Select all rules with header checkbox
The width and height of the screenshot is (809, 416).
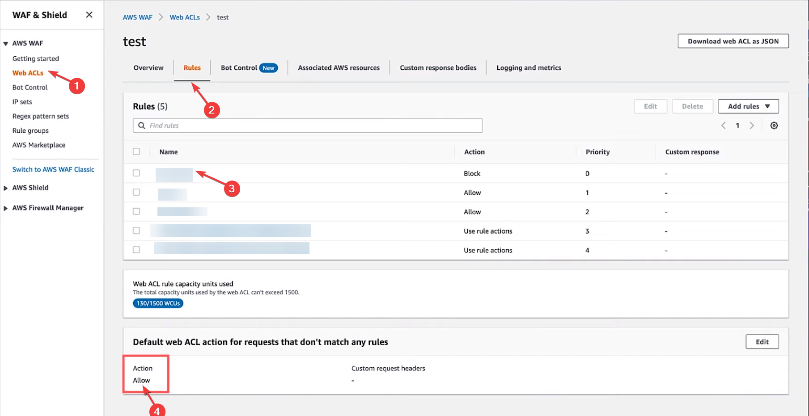(136, 151)
